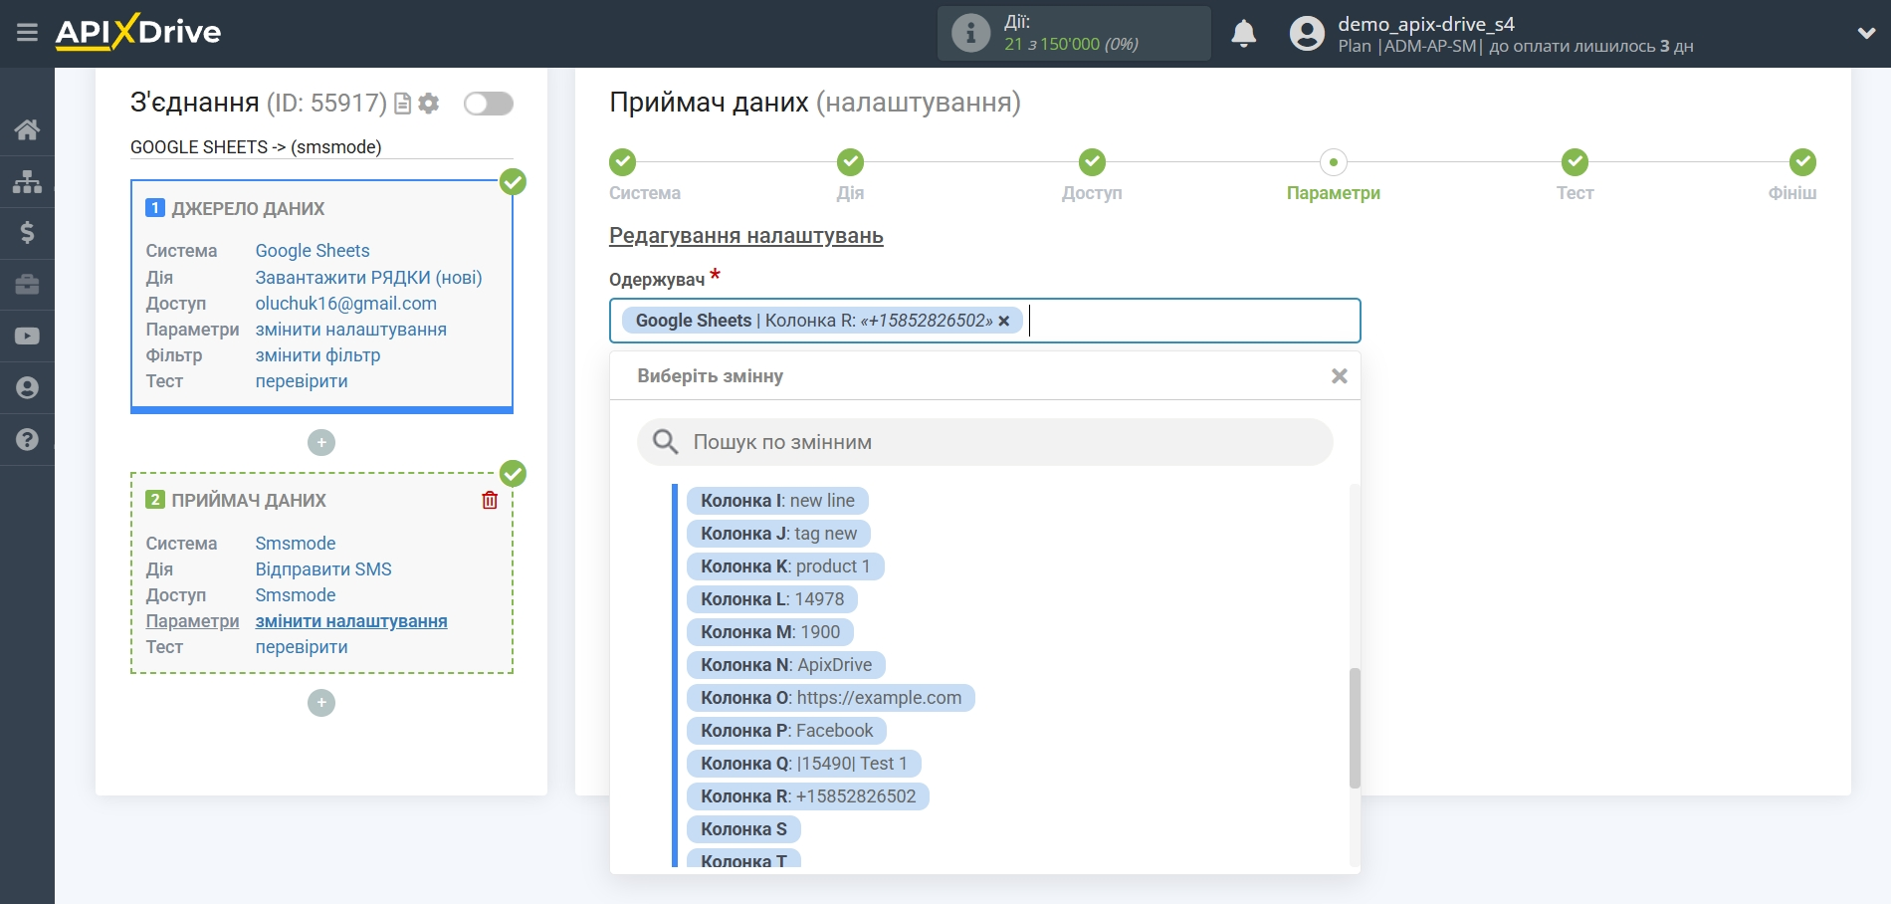1891x904 pixels.
Task: Open the hamburger menu
Action: point(27,33)
